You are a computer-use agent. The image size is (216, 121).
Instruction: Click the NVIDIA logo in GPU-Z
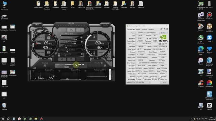coord(163,38)
